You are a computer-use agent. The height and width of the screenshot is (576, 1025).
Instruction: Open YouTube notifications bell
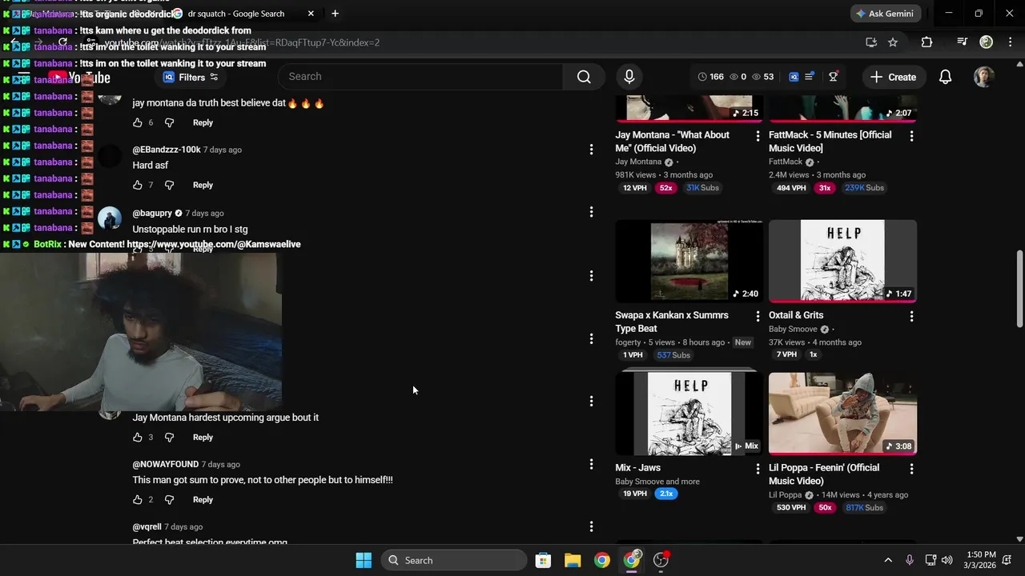(x=945, y=77)
